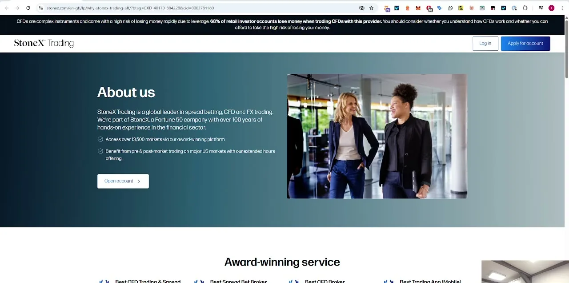This screenshot has width=569, height=283.
Task: Click the StoneX Trading logo
Action: pos(44,43)
